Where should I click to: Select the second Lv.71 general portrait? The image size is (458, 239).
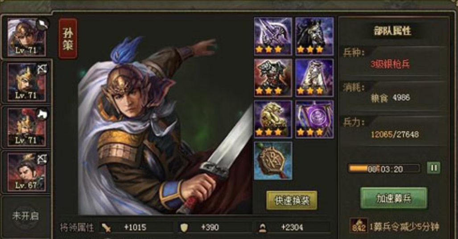[26, 82]
